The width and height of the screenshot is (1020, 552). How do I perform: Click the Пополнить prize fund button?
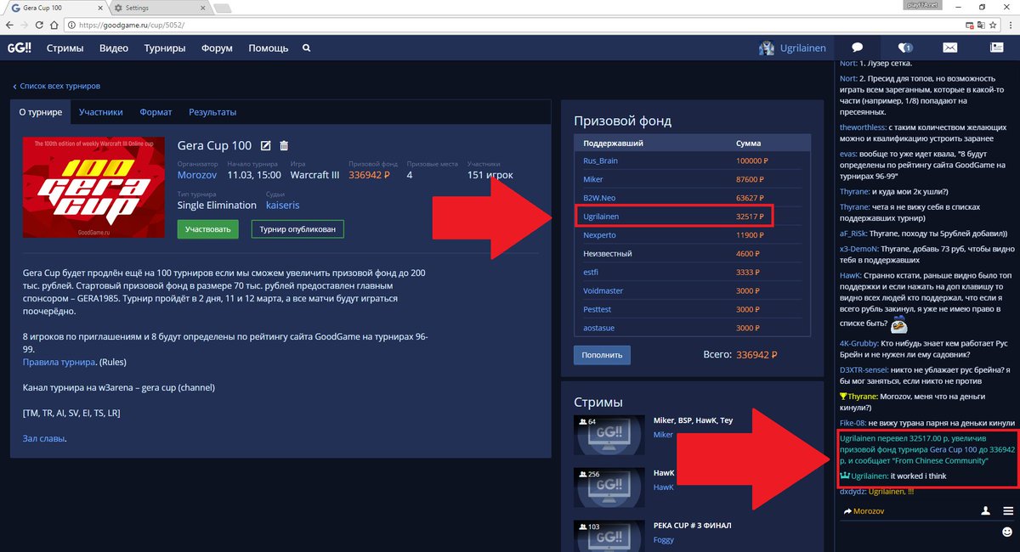tap(602, 354)
